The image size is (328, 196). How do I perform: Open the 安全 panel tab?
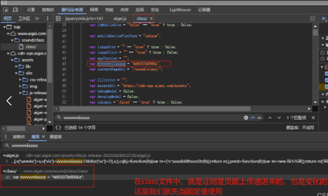pos(155,9)
